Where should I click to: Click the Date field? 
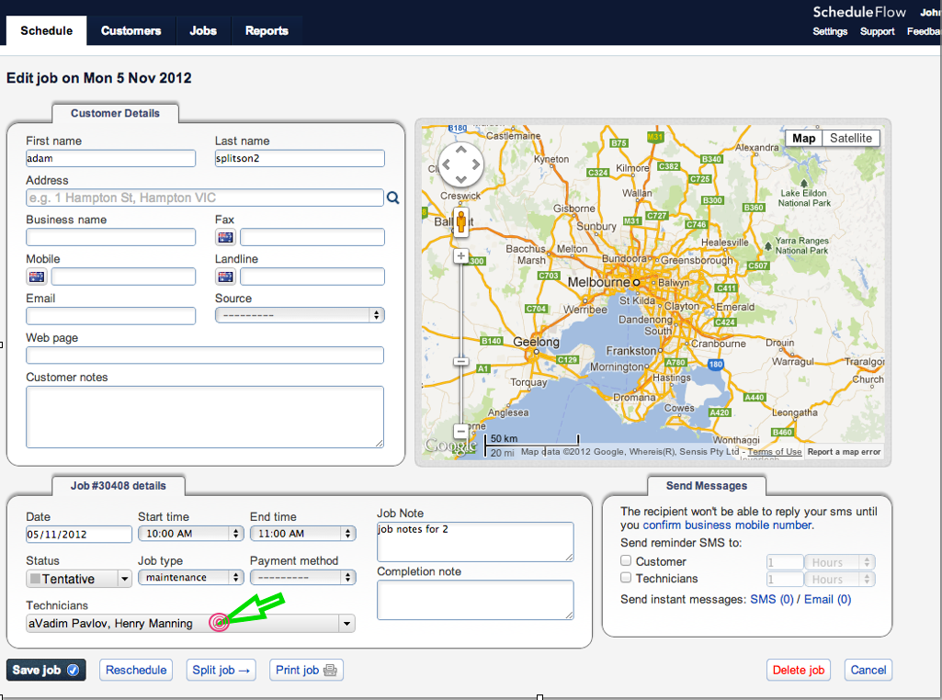[x=79, y=535]
